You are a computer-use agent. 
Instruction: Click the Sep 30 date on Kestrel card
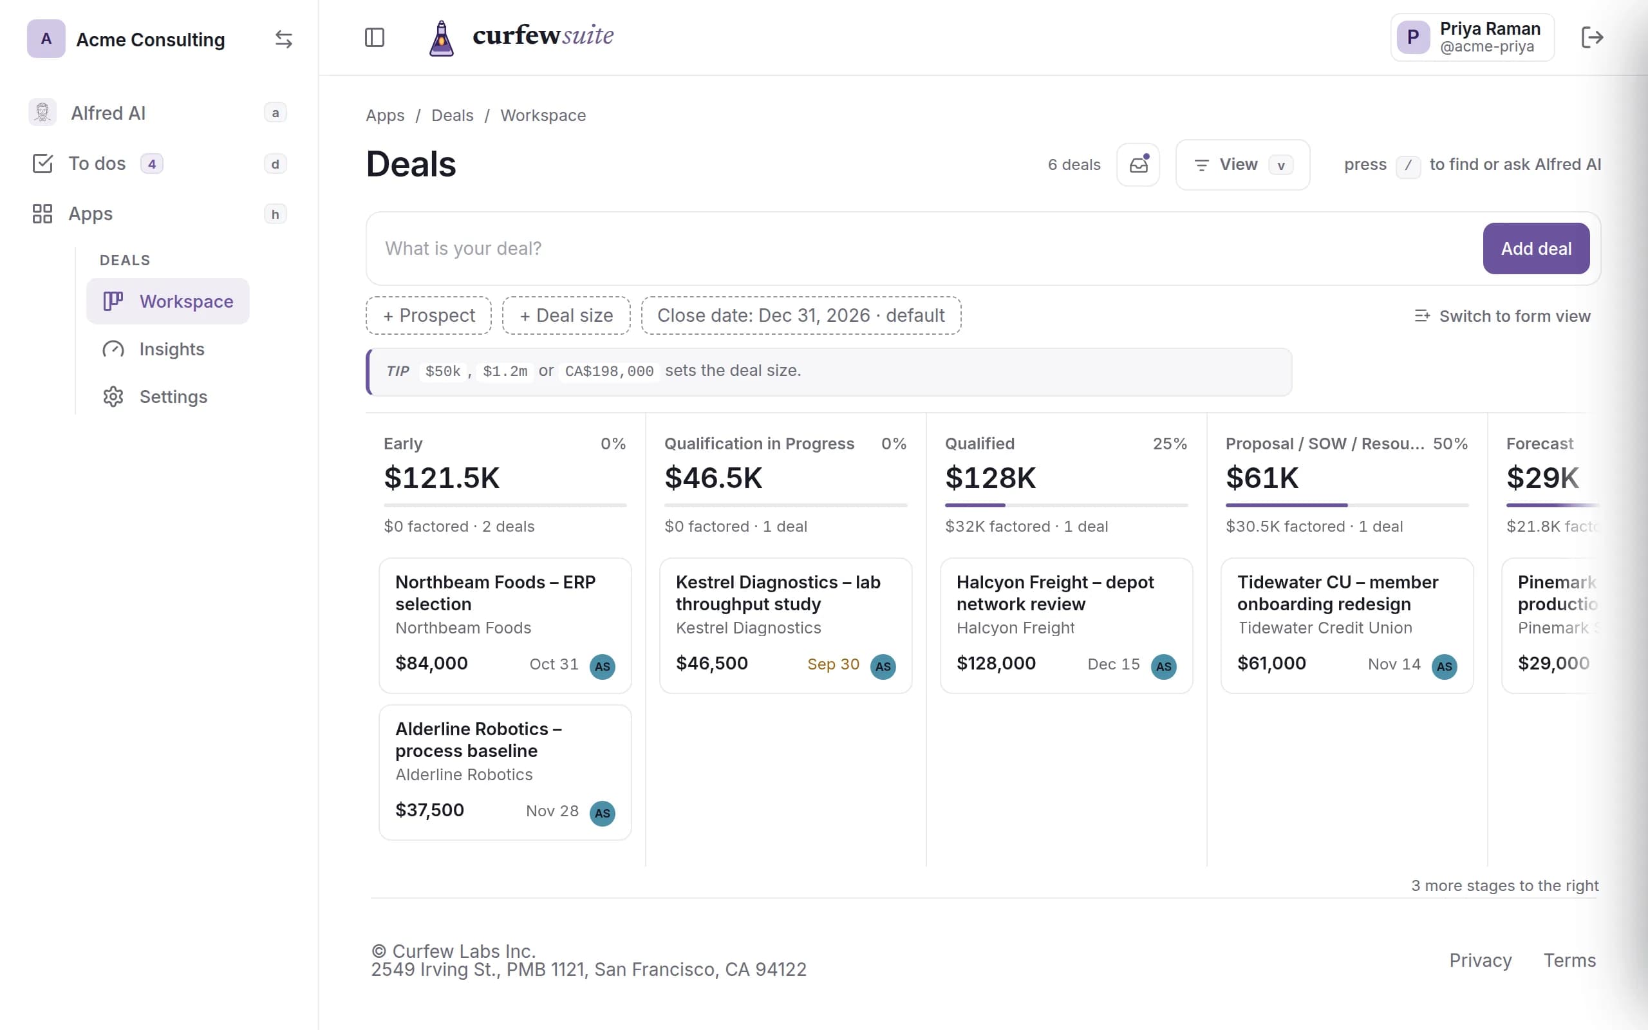pos(833,664)
